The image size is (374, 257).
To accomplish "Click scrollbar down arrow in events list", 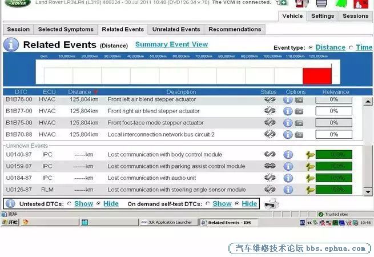I will click(x=368, y=192).
